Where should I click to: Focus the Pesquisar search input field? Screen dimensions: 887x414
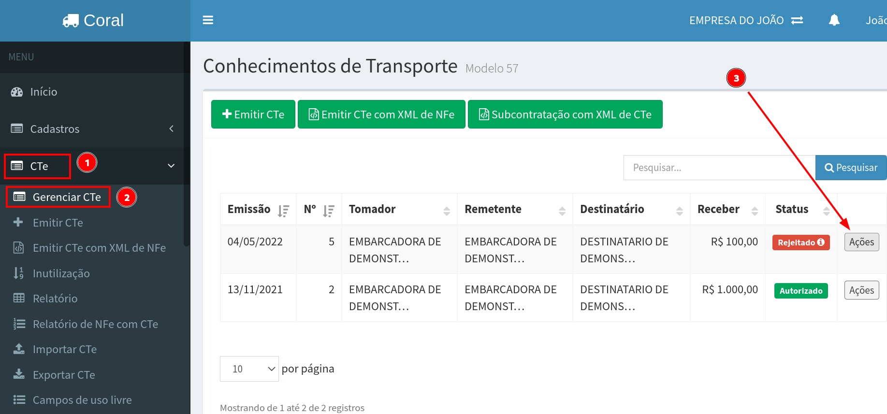click(x=719, y=168)
